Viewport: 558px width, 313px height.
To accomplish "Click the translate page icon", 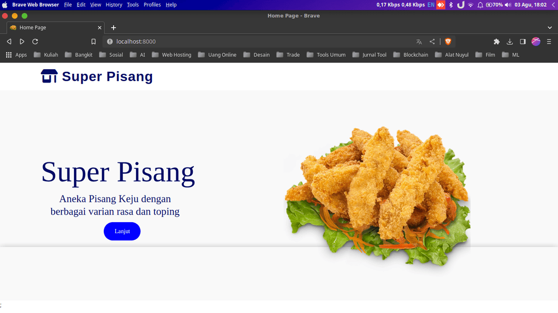I will (x=419, y=42).
